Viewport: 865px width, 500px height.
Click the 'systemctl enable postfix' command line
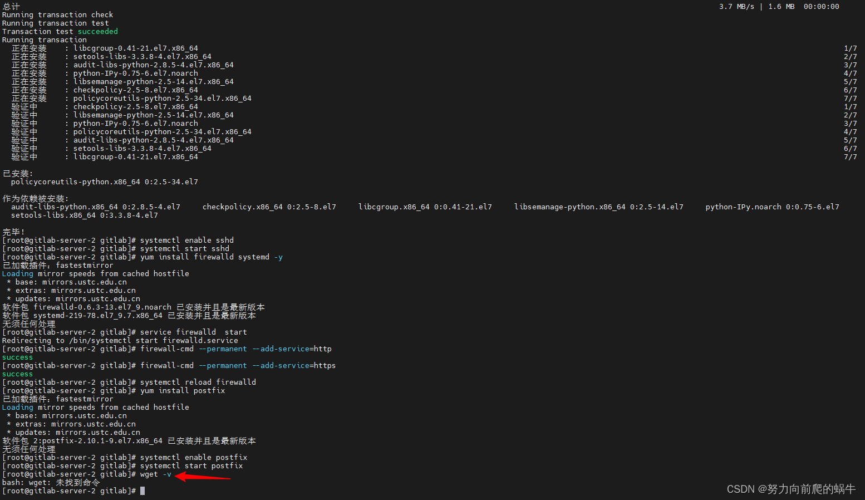(194, 458)
